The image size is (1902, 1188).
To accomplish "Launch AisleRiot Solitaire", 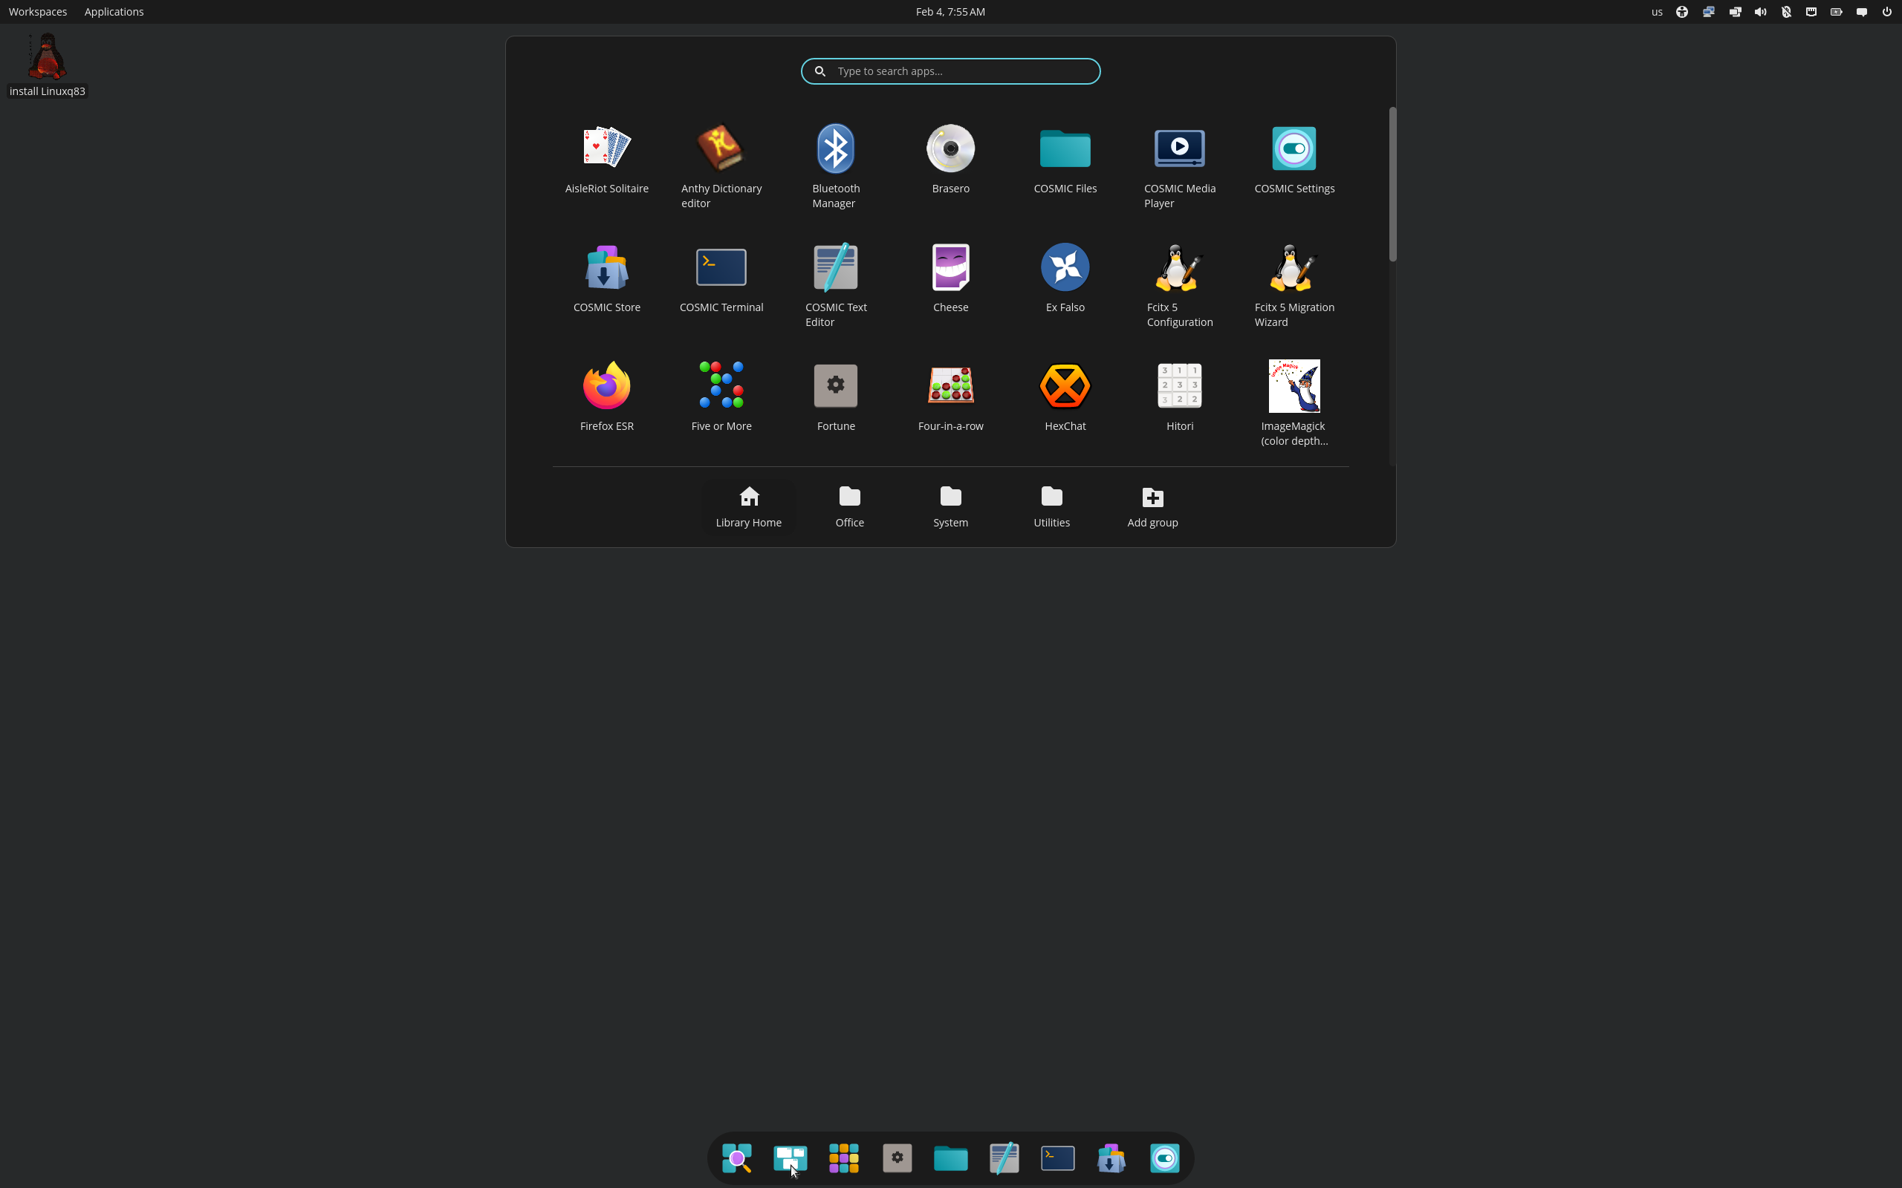I will click(x=607, y=161).
